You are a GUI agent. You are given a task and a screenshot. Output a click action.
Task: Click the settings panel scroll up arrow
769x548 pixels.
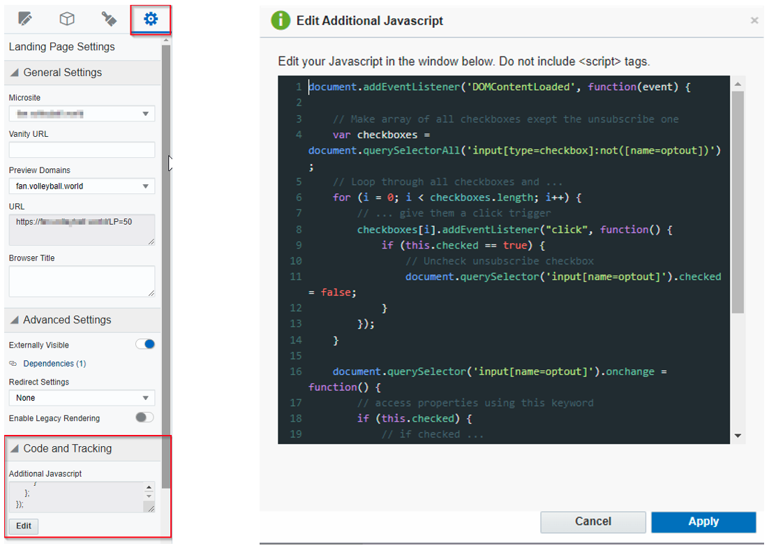coord(166,40)
